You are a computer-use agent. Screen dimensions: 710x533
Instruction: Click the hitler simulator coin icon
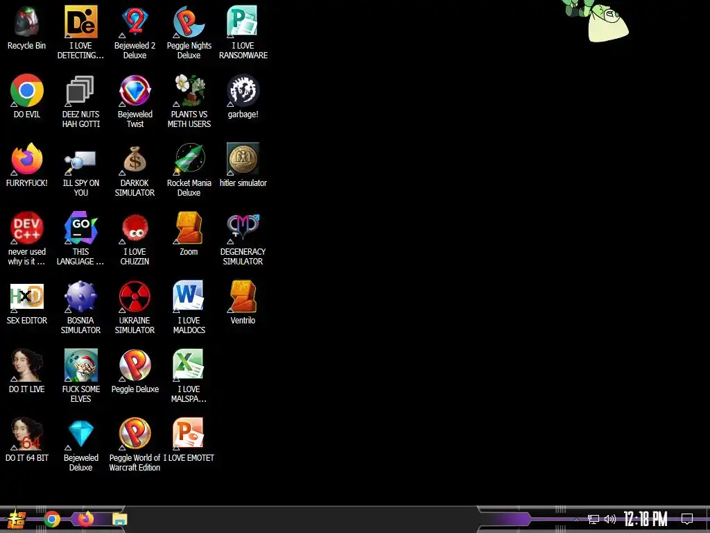pyautogui.click(x=243, y=159)
